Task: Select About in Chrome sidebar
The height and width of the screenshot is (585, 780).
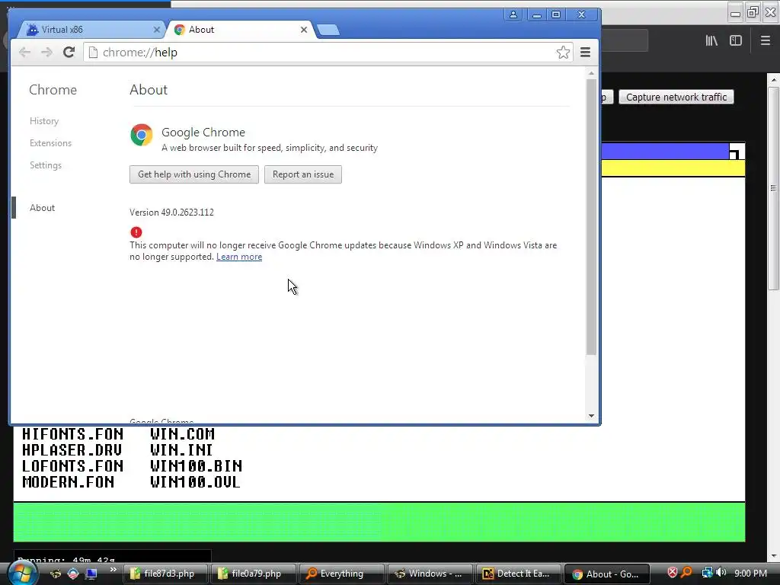Action: click(x=42, y=208)
